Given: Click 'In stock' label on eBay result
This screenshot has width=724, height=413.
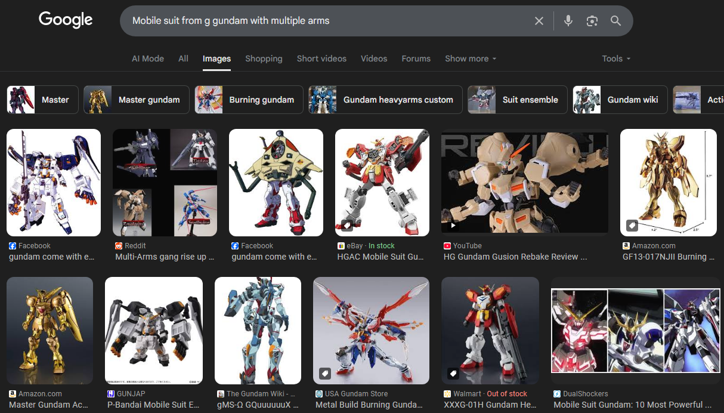Looking at the screenshot, I should [382, 246].
